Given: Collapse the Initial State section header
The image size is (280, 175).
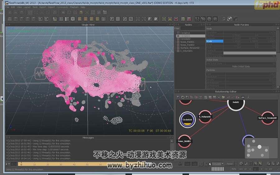Looking at the screenshot, I should (x=241, y=60).
